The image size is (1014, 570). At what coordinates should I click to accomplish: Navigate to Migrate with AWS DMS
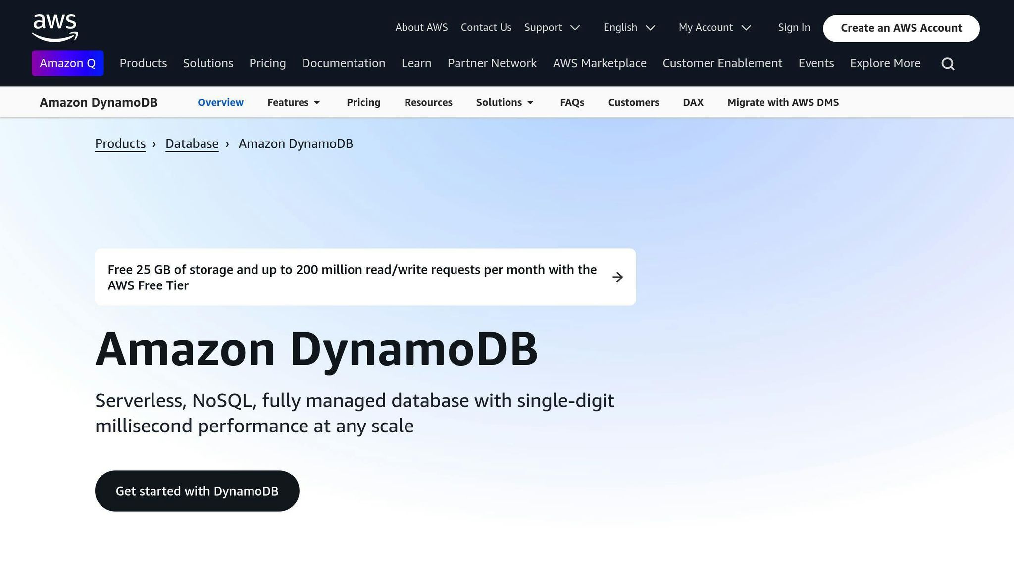783,102
